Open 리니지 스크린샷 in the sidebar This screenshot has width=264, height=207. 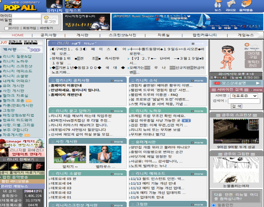[17, 66]
